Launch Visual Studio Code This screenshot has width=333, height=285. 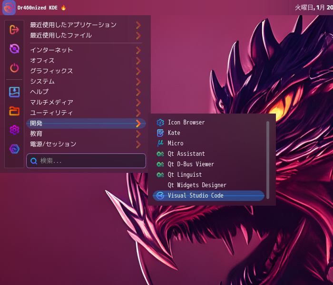click(x=208, y=196)
